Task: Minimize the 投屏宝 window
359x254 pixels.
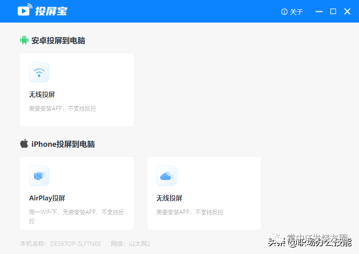Action: 319,11
